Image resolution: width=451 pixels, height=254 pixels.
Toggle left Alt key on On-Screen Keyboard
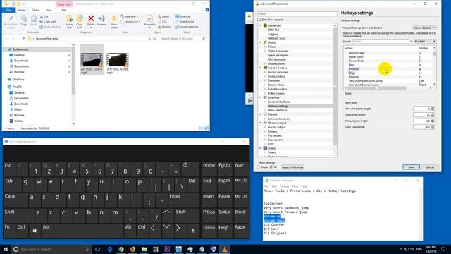click(47, 231)
